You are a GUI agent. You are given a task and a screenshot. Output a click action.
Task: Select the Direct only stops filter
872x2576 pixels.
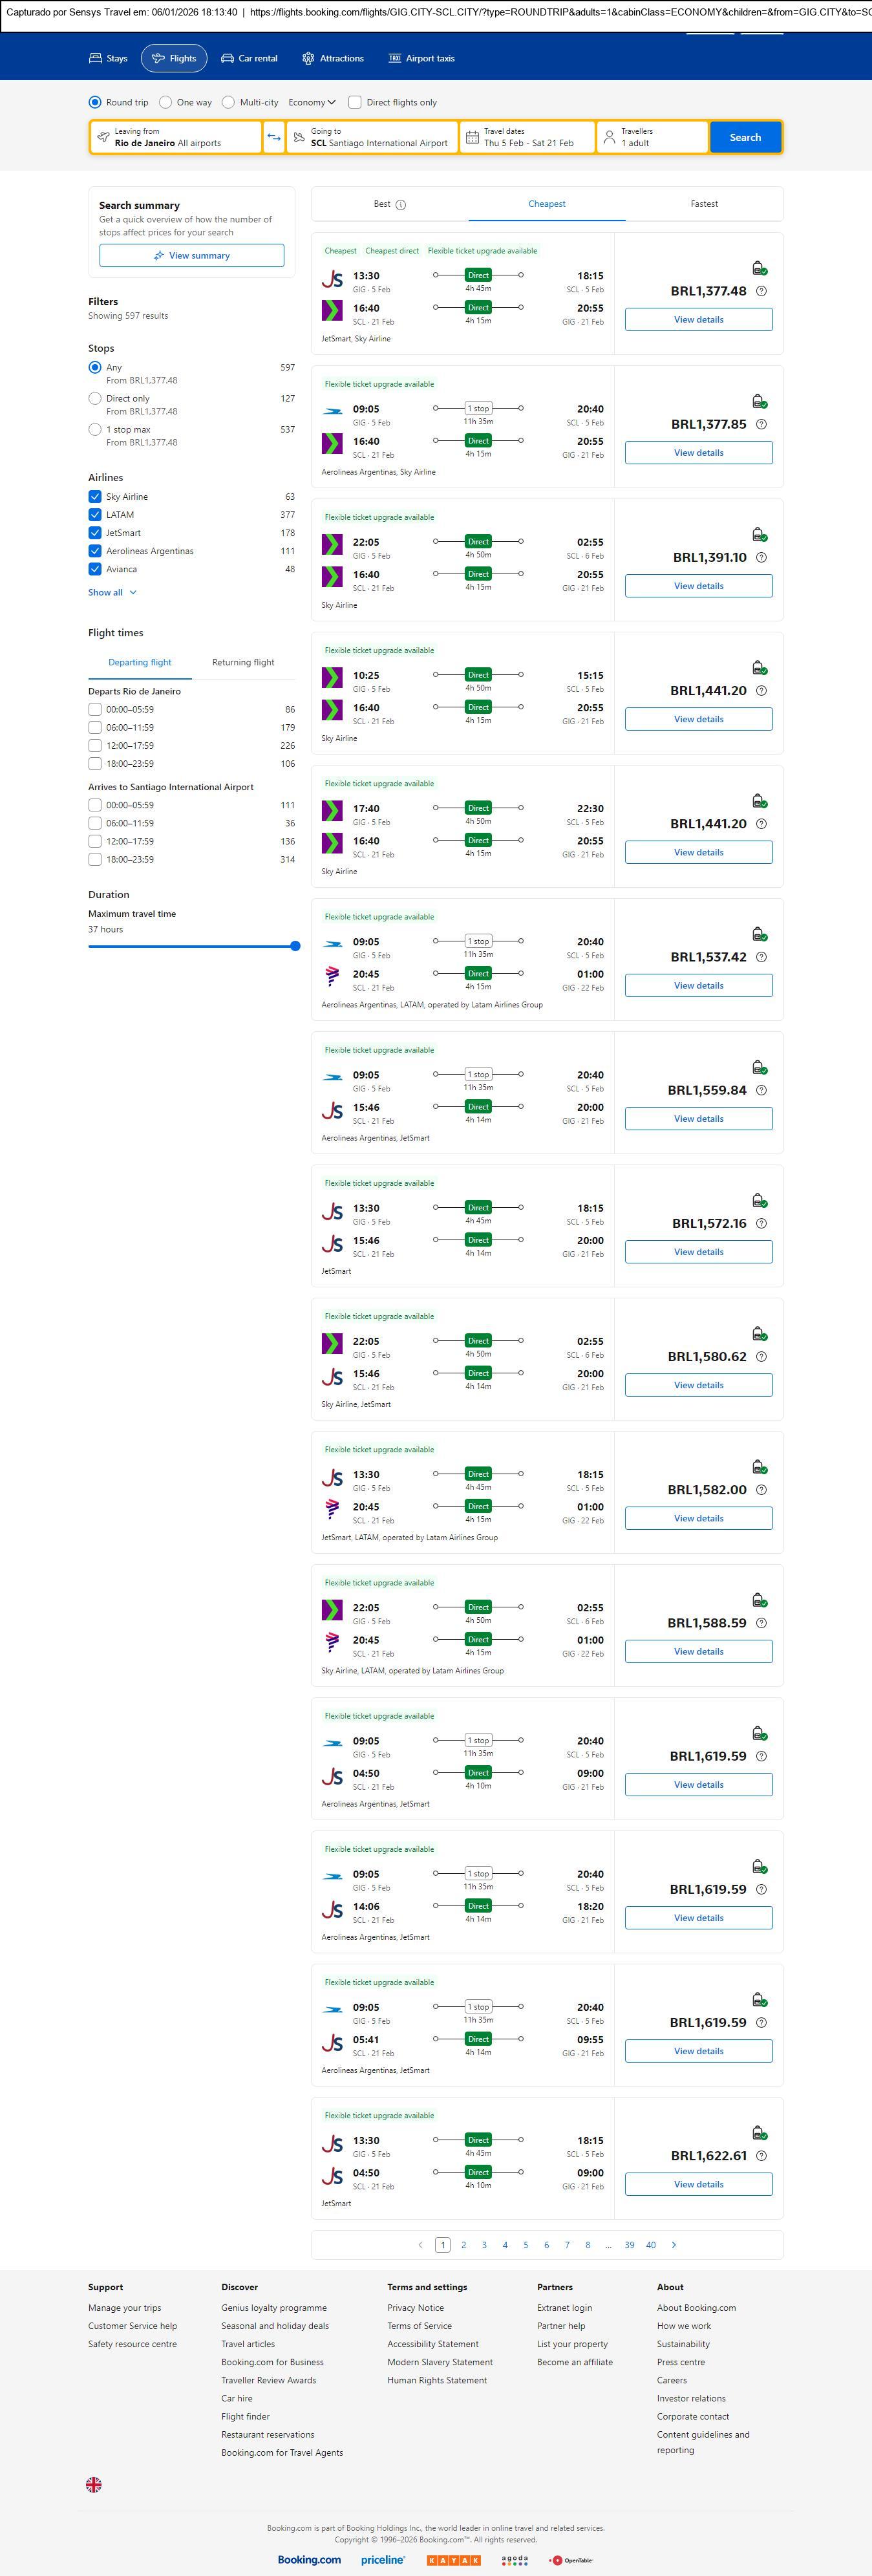pyautogui.click(x=95, y=398)
